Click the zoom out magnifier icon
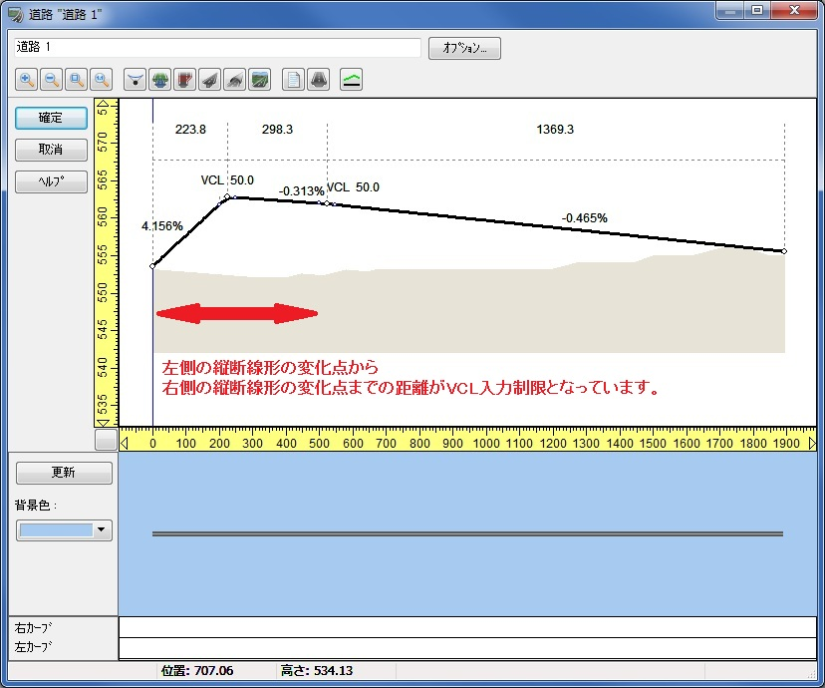The image size is (825, 688). click(x=51, y=80)
